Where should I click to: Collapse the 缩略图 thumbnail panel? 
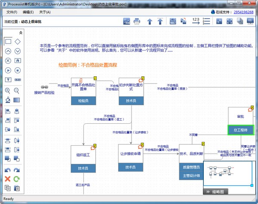point(208,191)
